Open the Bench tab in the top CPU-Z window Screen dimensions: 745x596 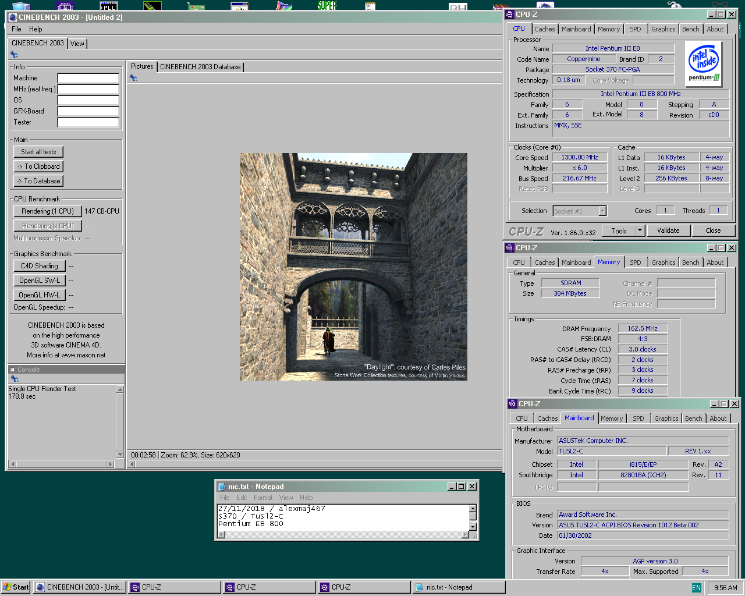691,29
